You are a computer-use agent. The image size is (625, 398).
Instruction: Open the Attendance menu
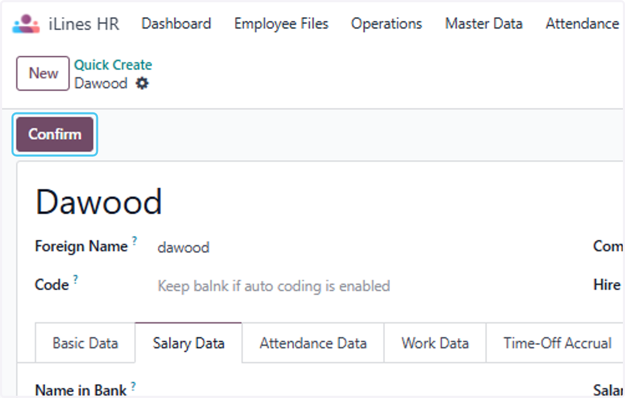click(x=582, y=24)
